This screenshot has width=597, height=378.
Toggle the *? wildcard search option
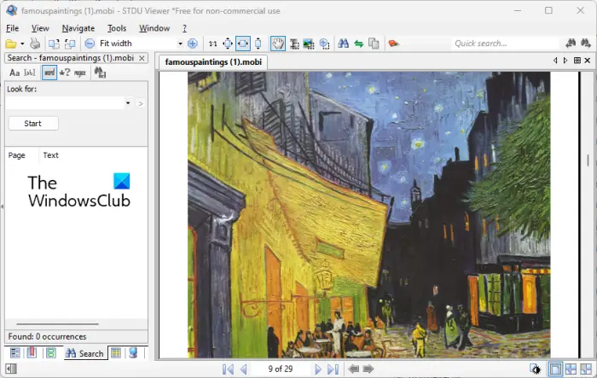65,73
